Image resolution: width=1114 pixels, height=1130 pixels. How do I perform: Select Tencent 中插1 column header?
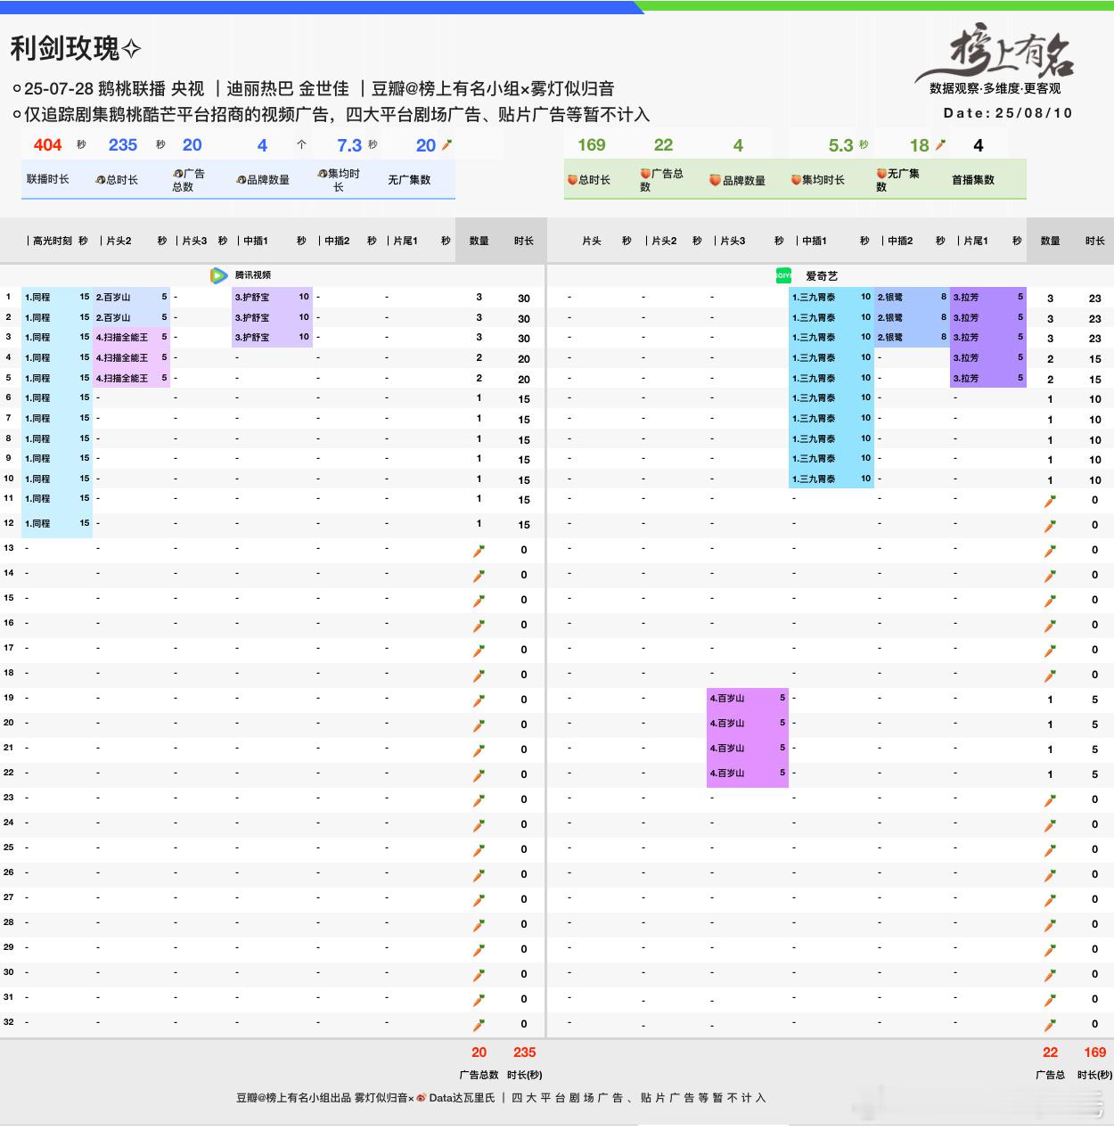click(x=256, y=242)
